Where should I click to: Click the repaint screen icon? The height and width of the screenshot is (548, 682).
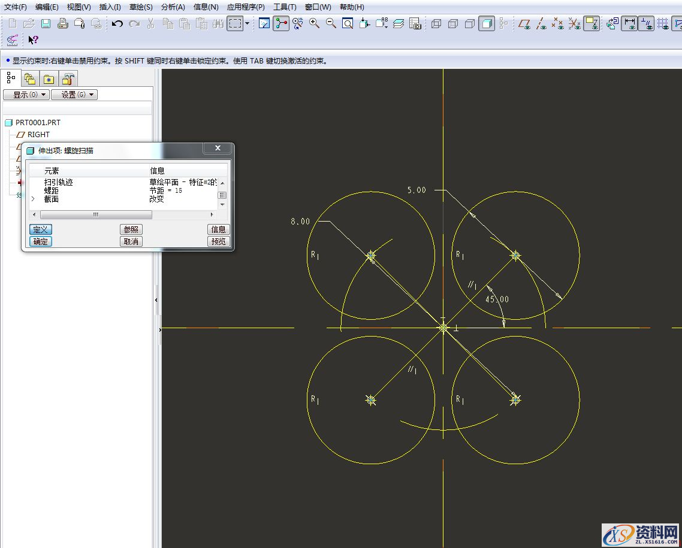pos(264,24)
